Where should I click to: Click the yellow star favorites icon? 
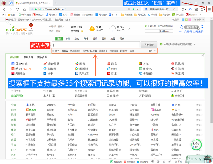click(9, 15)
